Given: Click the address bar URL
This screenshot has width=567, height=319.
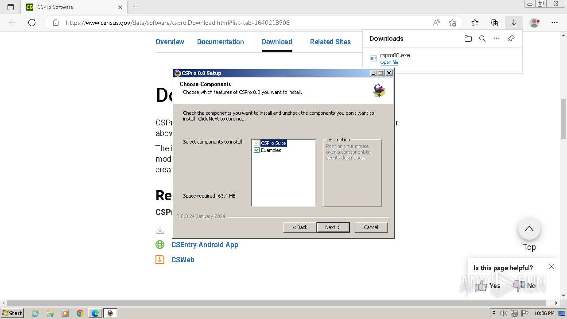Looking at the screenshot, I should pyautogui.click(x=178, y=23).
